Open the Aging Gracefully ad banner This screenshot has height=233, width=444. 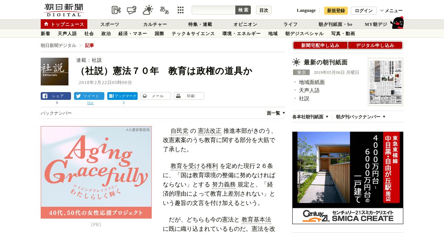pos(96,172)
